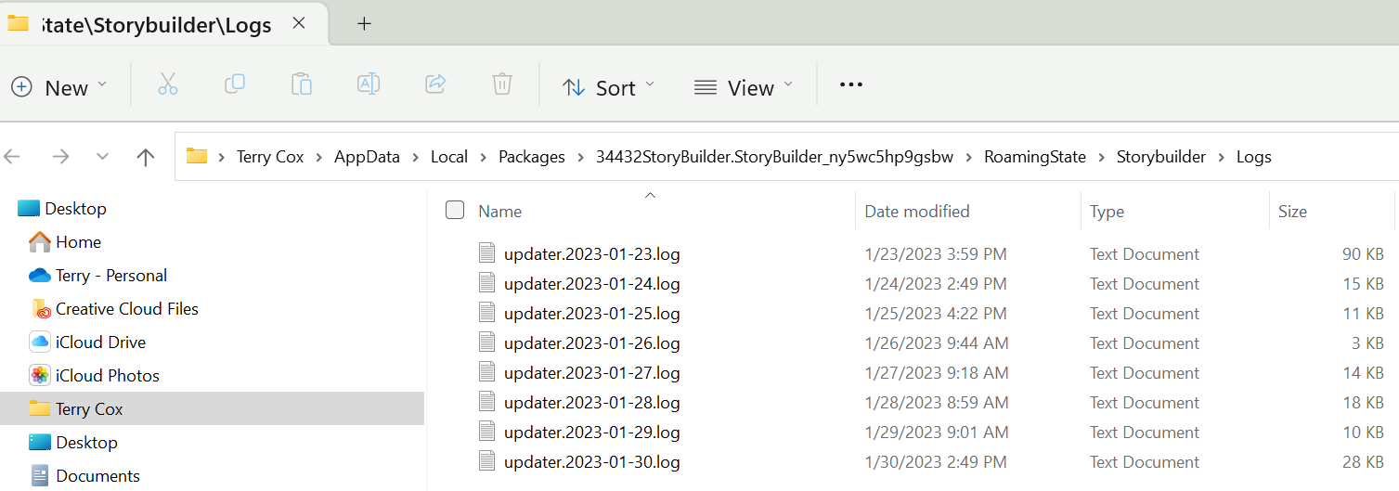
Task: Open the View dropdown menu
Action: [x=743, y=87]
